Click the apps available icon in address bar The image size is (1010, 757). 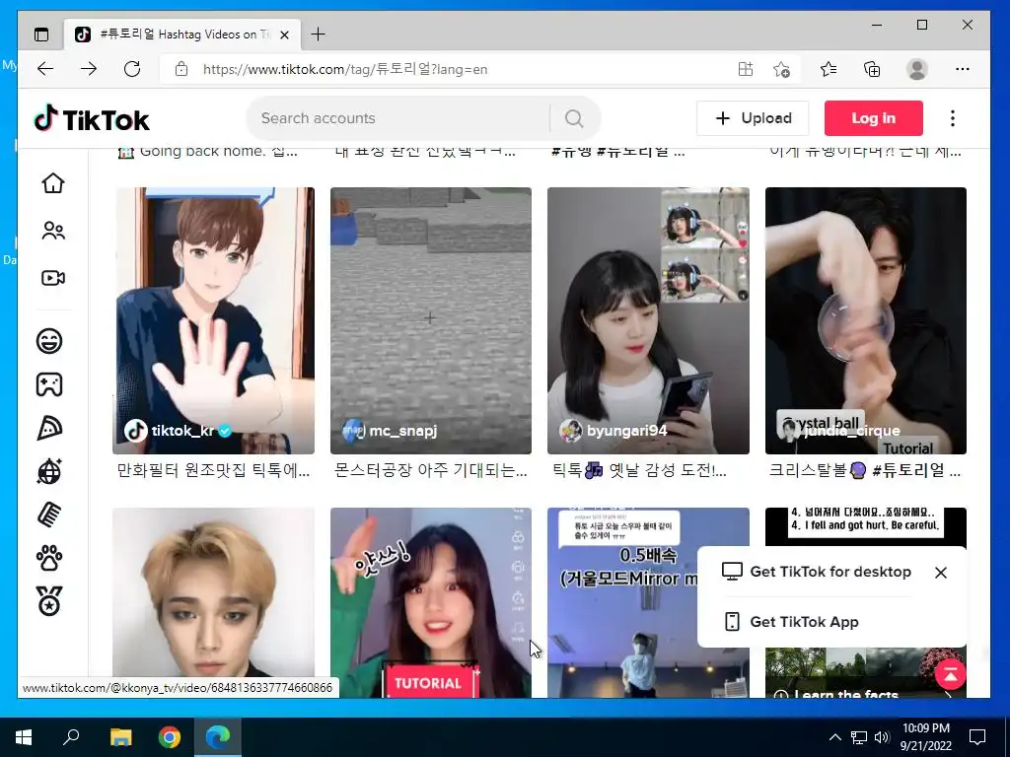746,69
